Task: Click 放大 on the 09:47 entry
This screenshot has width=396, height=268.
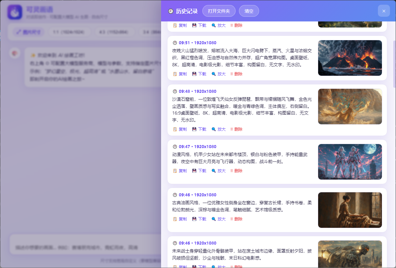Action: (218, 171)
